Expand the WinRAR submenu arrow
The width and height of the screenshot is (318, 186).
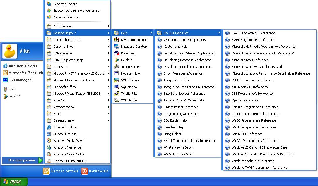[x=109, y=100]
